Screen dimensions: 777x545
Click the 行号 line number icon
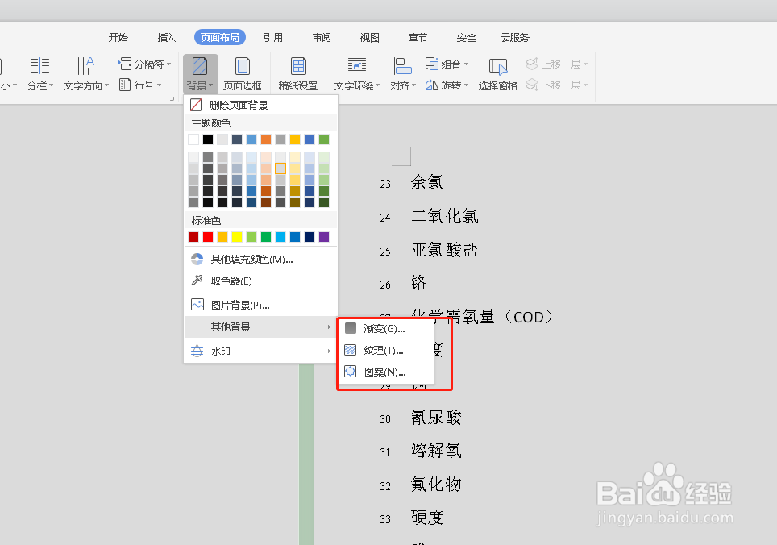[125, 85]
